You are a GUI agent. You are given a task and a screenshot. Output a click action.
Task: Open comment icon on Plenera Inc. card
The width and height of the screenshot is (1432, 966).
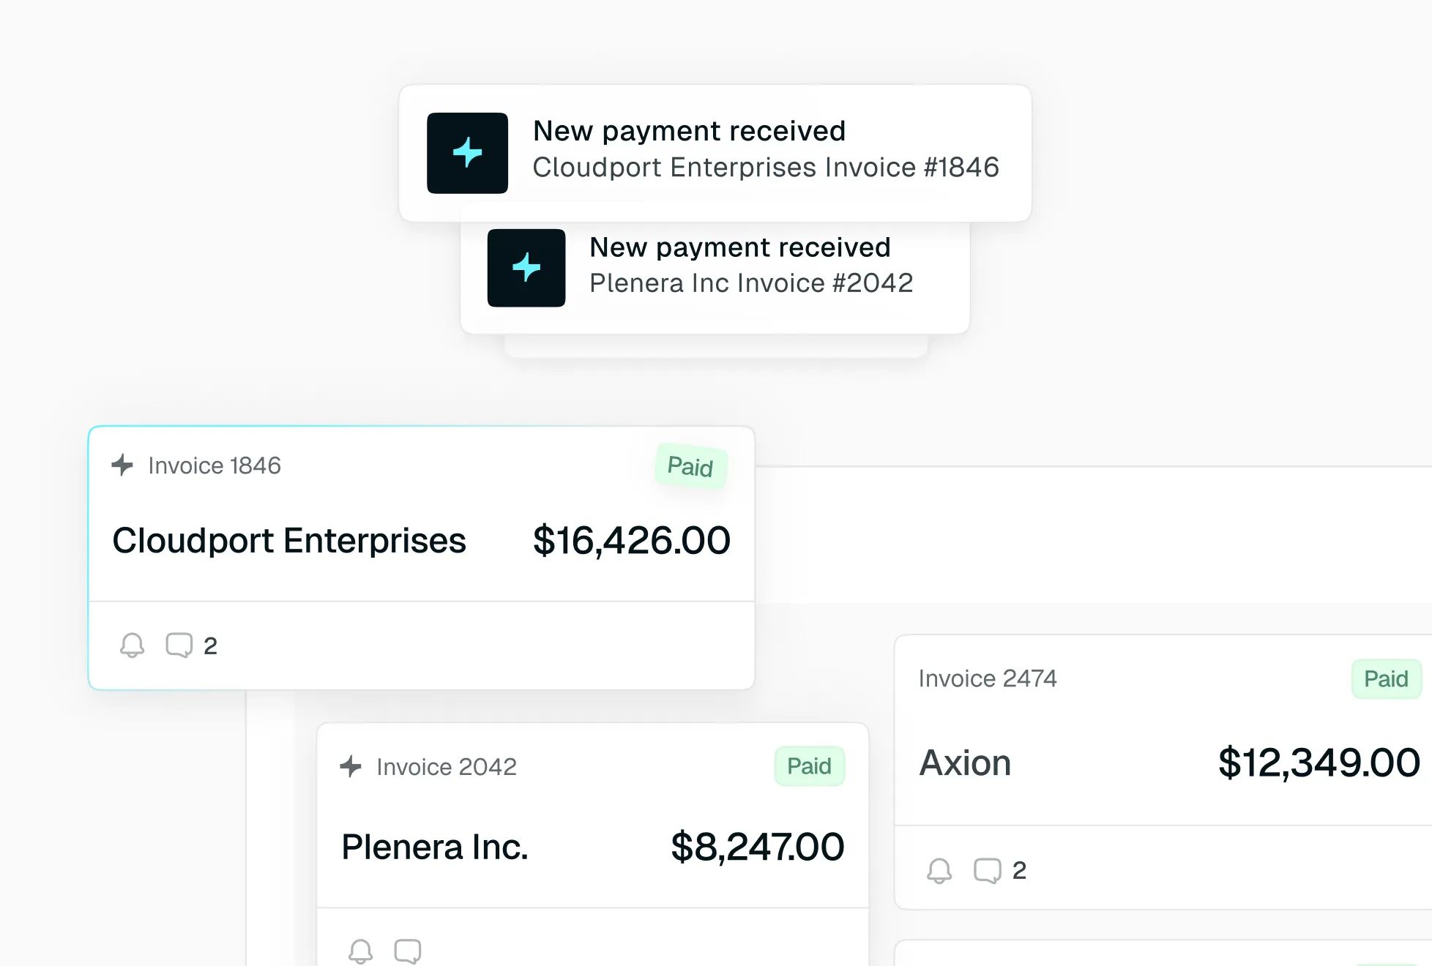point(408,951)
